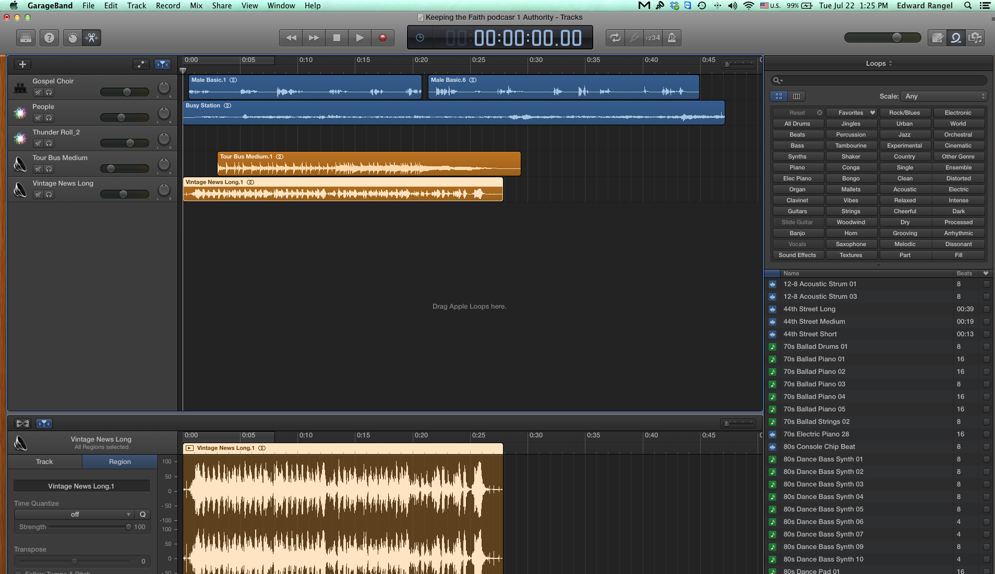Open the Time Quantize off dropdown
995x574 pixels.
pos(74,514)
